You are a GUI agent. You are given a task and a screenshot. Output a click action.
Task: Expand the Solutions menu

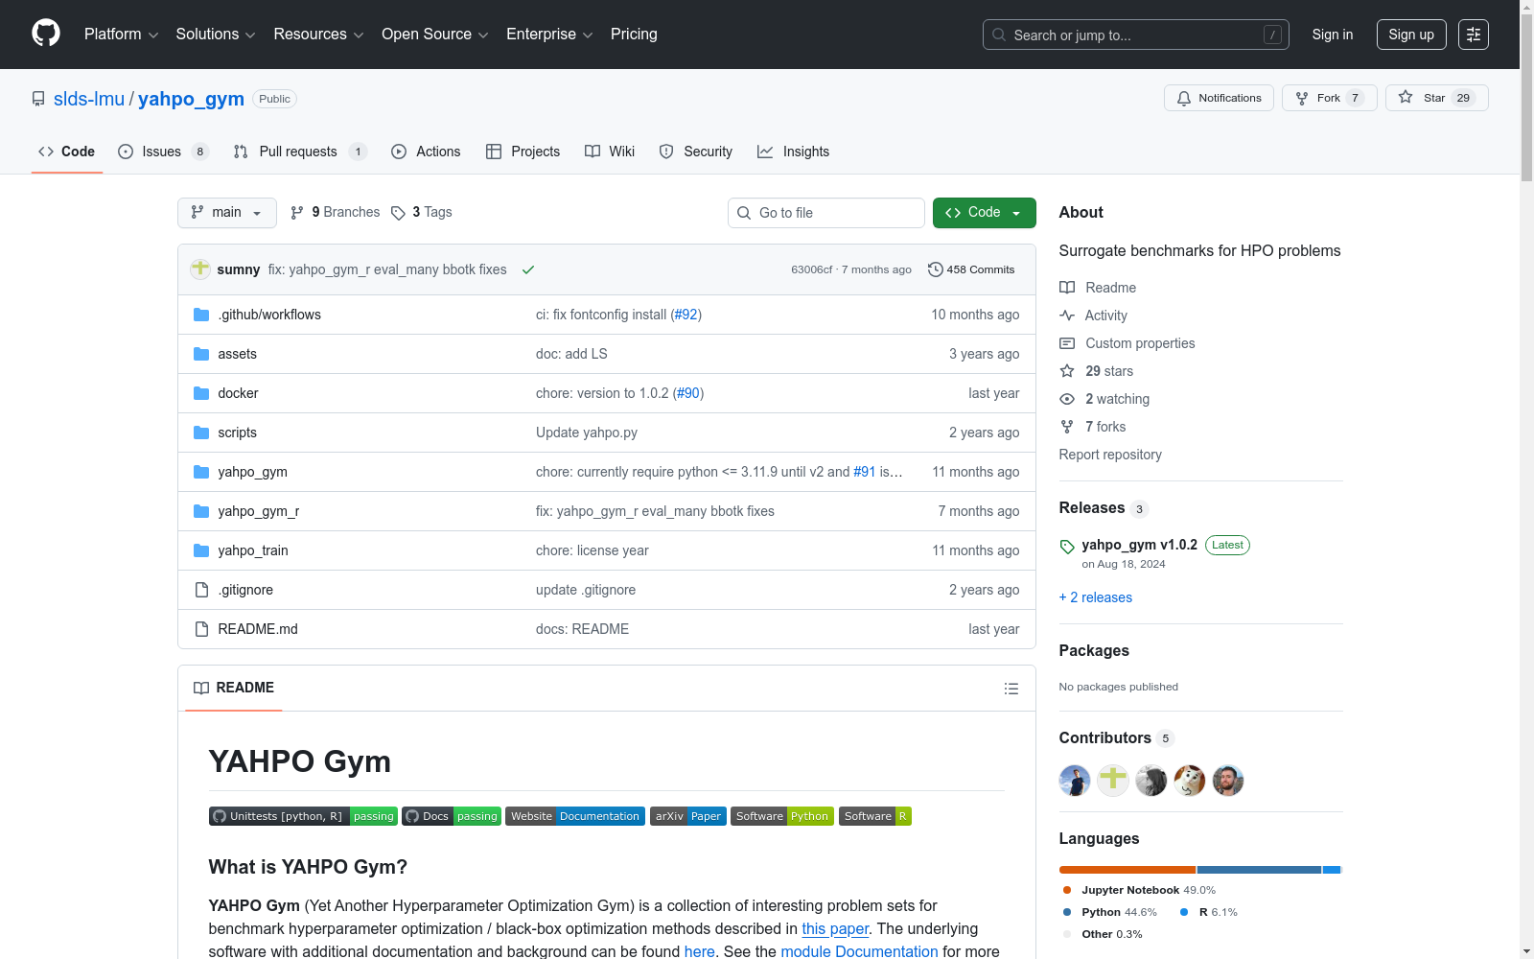point(216,35)
